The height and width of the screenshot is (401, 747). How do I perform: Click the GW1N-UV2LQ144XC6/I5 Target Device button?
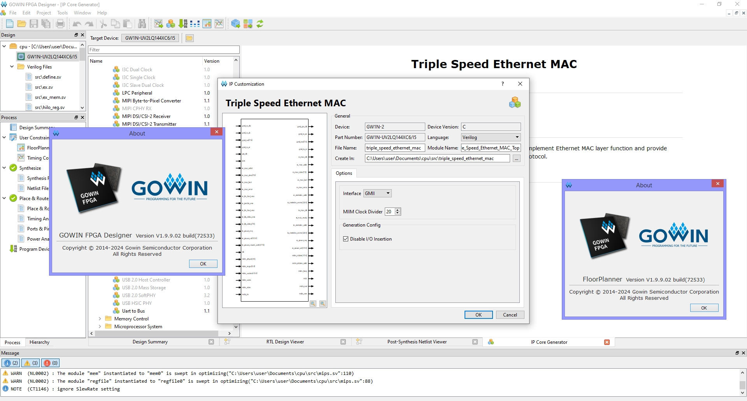tap(150, 38)
